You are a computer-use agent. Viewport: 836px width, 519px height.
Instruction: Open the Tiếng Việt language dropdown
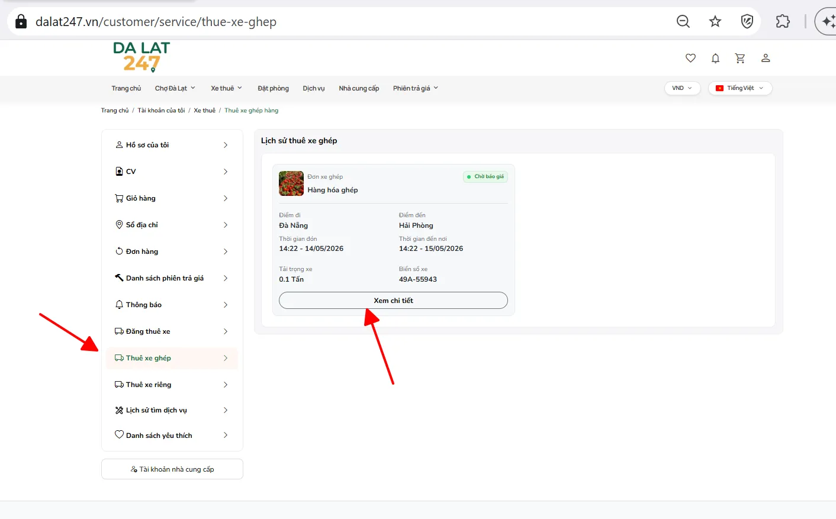[740, 88]
